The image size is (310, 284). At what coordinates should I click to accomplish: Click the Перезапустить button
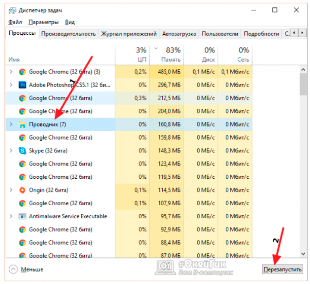click(283, 269)
